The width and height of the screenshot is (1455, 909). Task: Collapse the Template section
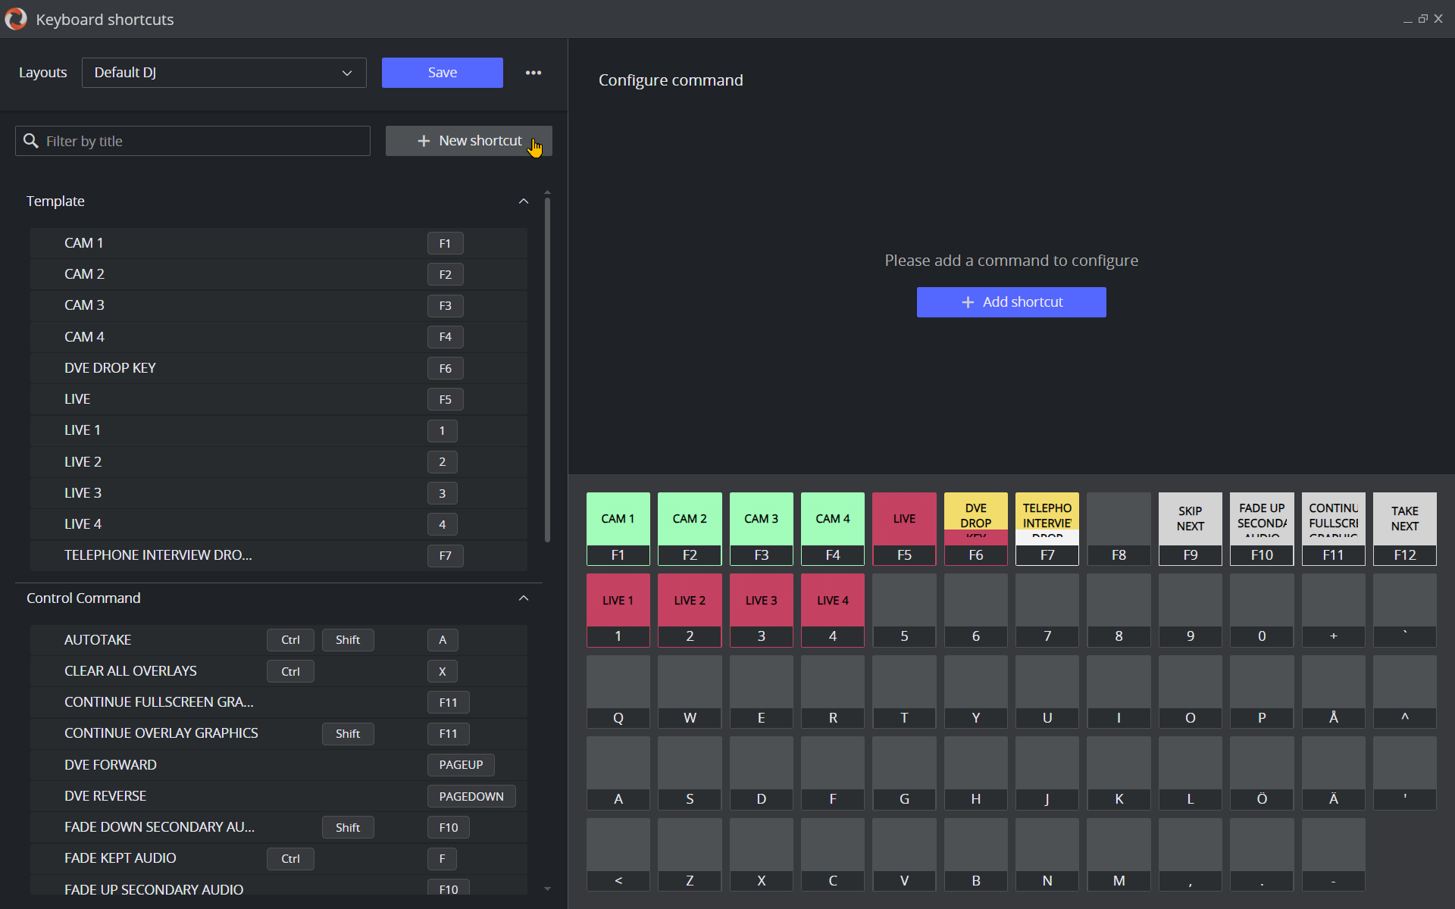523,201
